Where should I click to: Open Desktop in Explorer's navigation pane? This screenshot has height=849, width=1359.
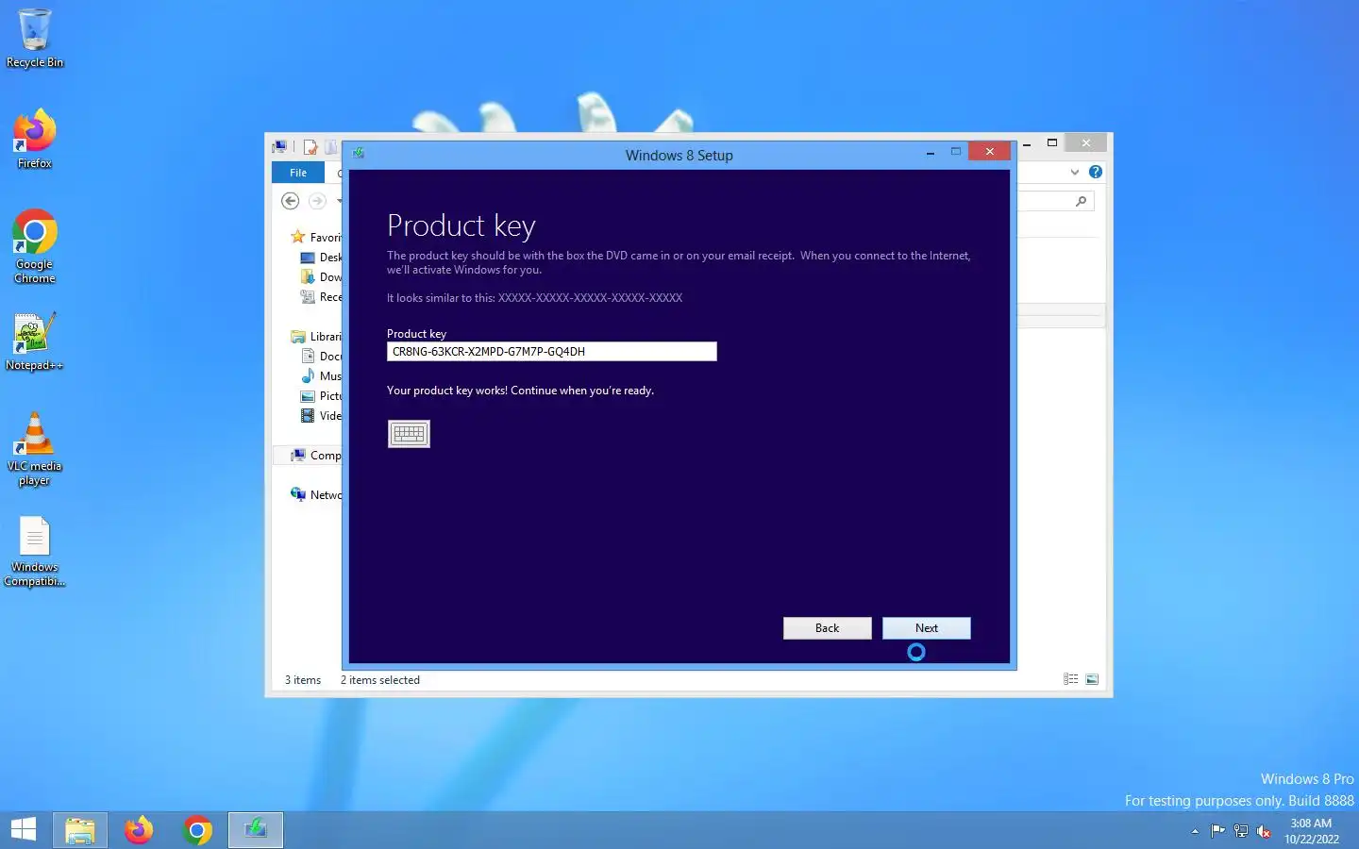pos(321,258)
